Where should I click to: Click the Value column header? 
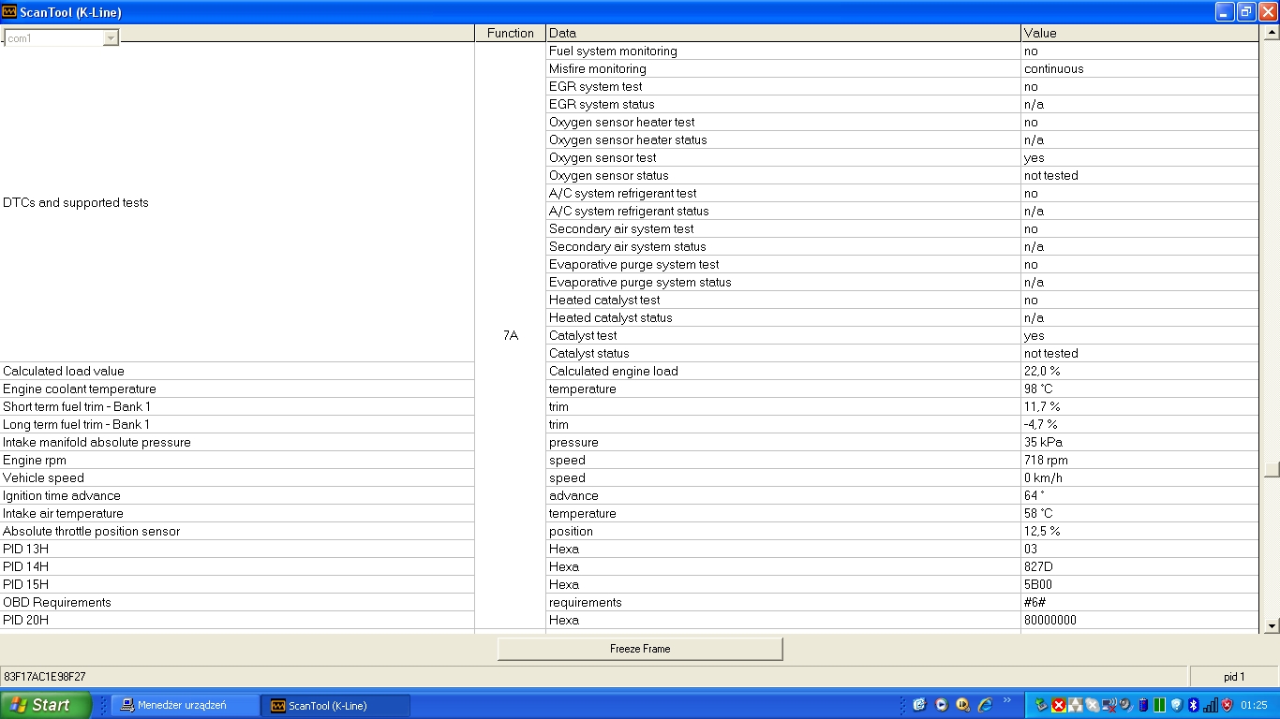click(1139, 33)
